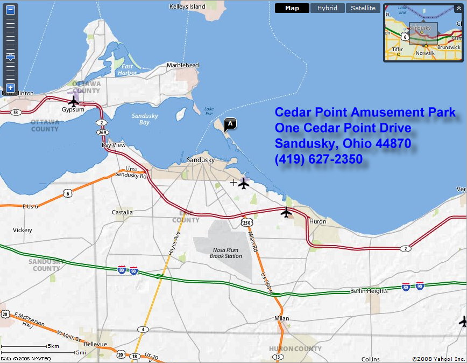Click the airport icon west of Huron

(x=286, y=212)
